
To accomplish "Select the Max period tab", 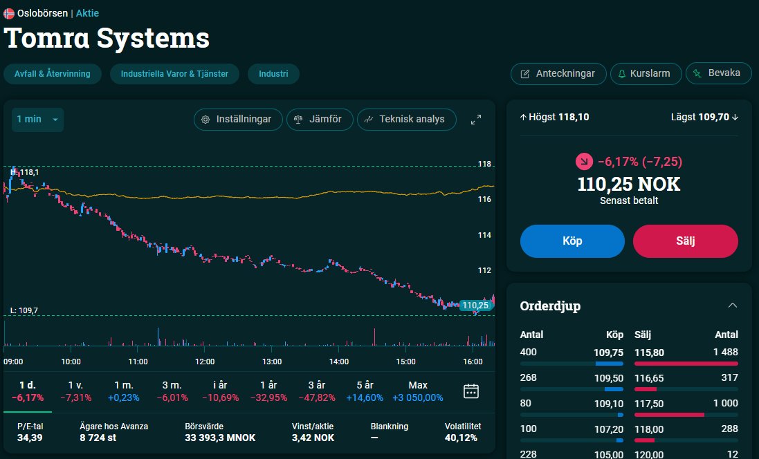I will pos(418,391).
